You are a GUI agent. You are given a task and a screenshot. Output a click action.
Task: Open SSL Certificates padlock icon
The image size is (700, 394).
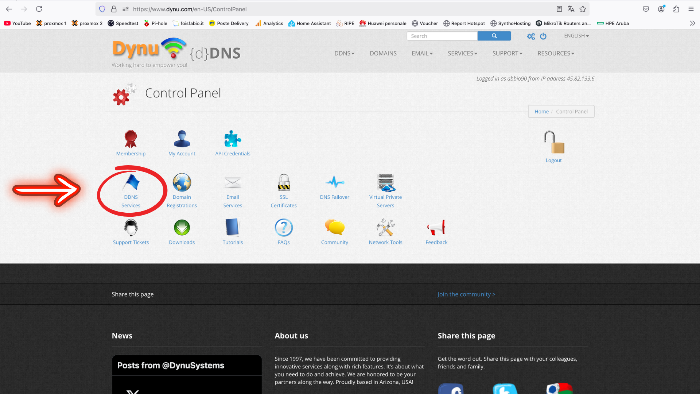tap(284, 182)
